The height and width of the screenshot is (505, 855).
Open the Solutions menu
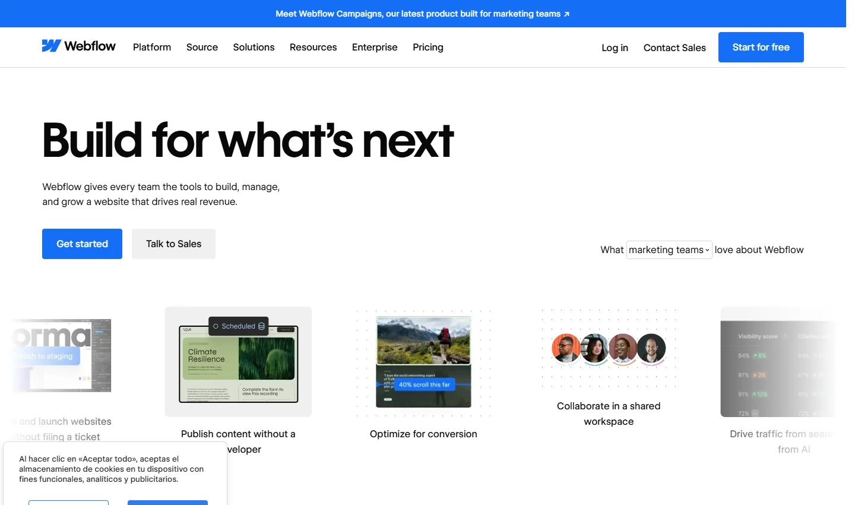pos(254,47)
